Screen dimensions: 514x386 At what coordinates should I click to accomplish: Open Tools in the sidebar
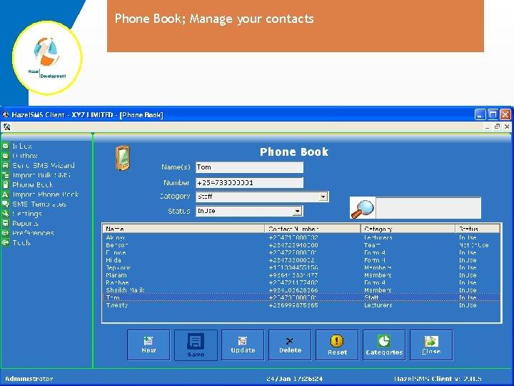pos(21,243)
